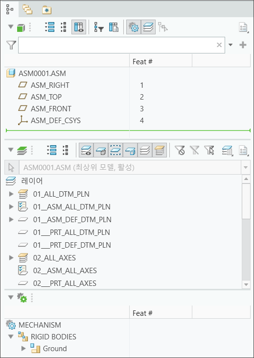254x358 pixels.
Task: Expand the 01_ALL_DTM_PLN layer
Action: [x=11, y=194]
